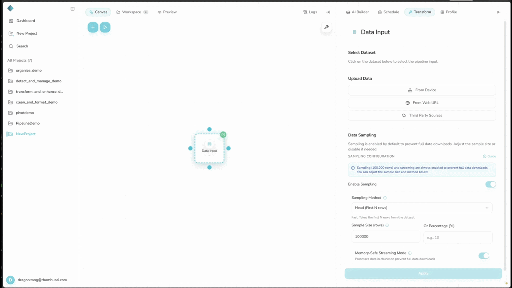Click the top connector handle of node

point(209,129)
